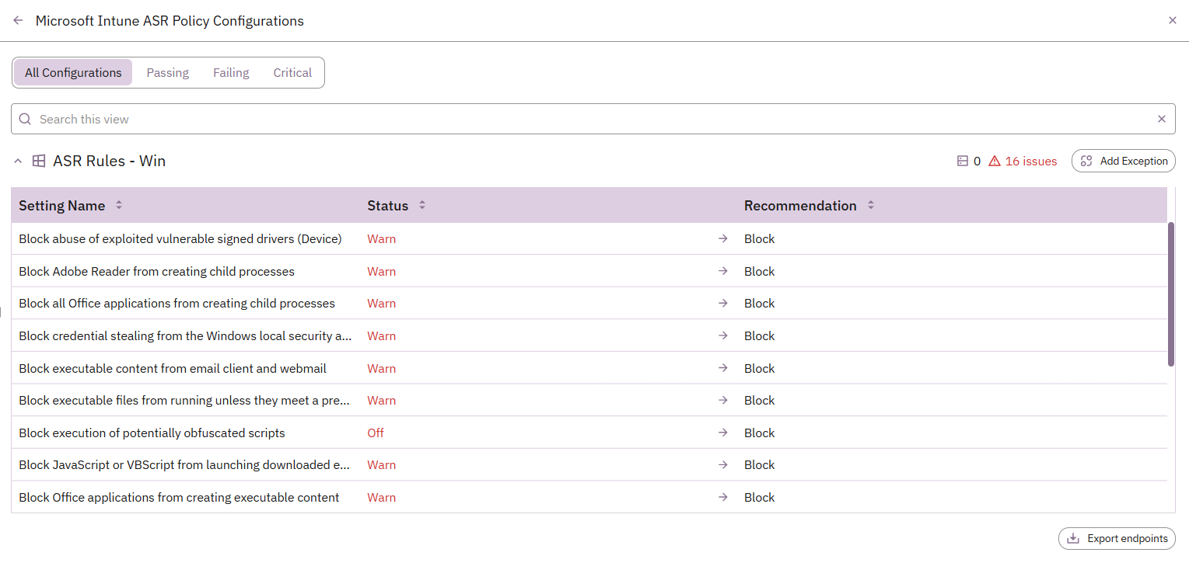The width and height of the screenshot is (1189, 563).
Task: Click the exceptions counter icon showing 0
Action: [964, 161]
